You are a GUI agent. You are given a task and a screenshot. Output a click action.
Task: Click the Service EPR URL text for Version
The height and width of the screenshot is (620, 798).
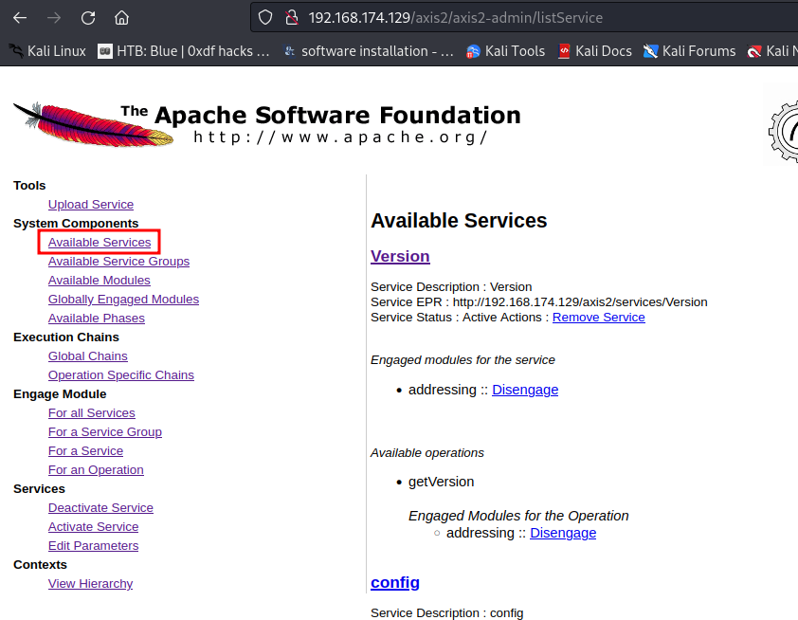point(580,301)
